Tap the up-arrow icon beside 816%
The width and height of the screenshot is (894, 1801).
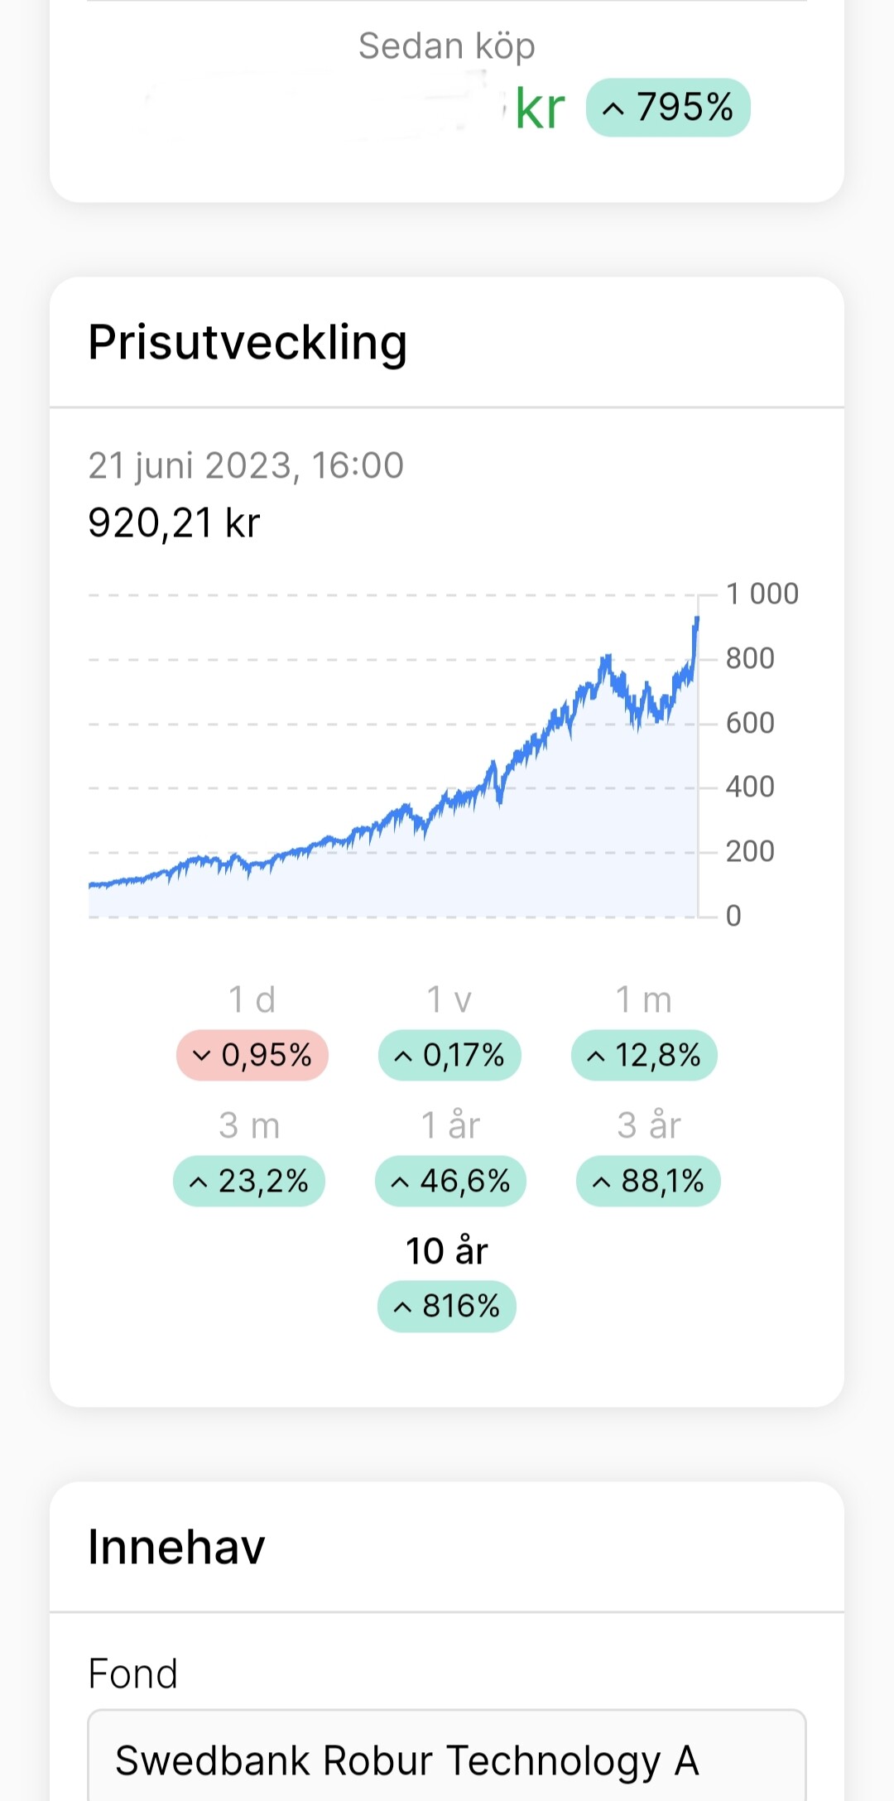402,1307
